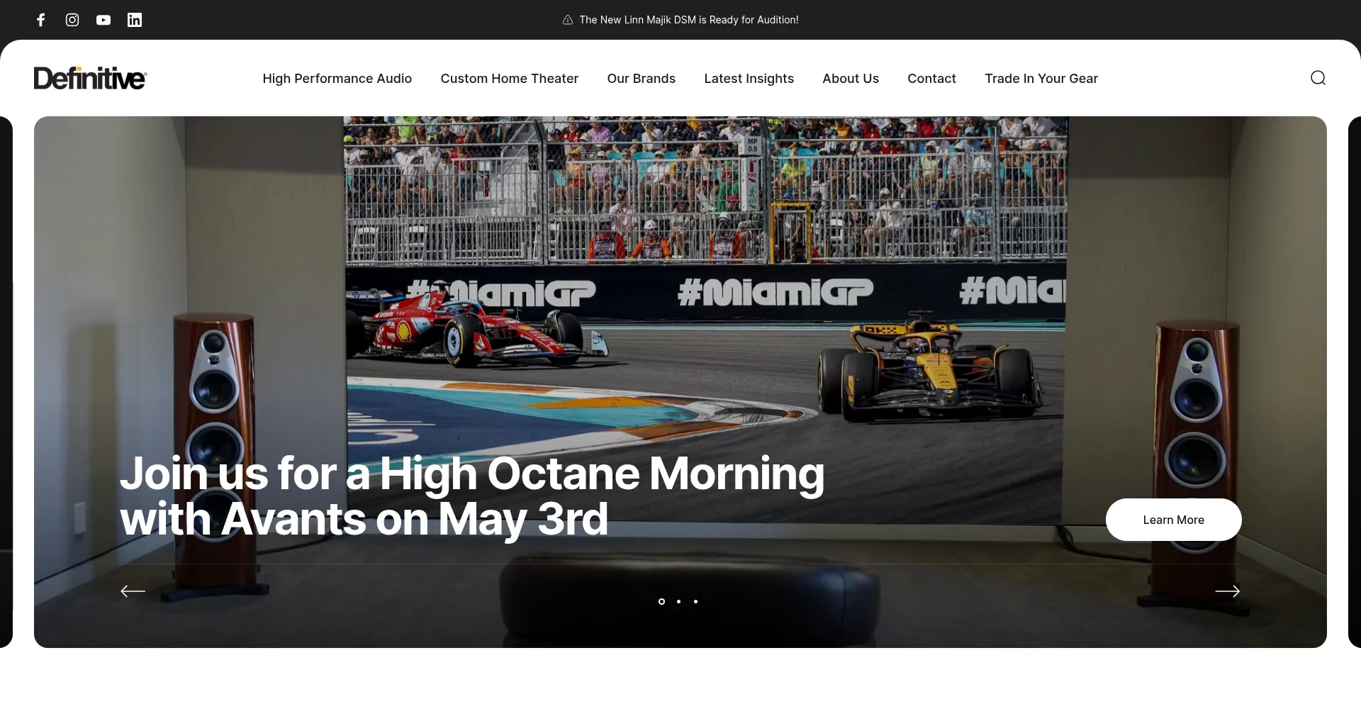Expand Custom Home Theater menu
The width and height of the screenshot is (1361, 704).
tap(509, 79)
